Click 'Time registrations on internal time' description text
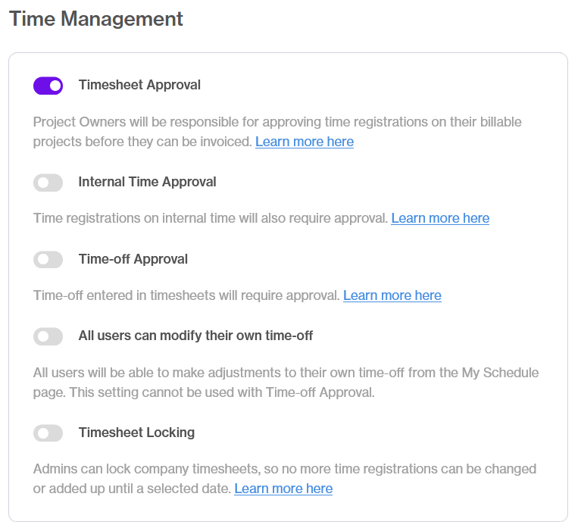Image resolution: width=581 pixels, height=528 pixels. coord(211,218)
